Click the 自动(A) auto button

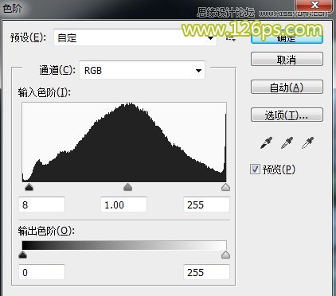[287, 87]
